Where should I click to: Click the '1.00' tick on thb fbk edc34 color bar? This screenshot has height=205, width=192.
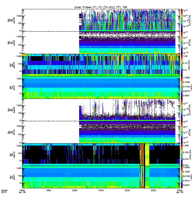tap(185, 56)
